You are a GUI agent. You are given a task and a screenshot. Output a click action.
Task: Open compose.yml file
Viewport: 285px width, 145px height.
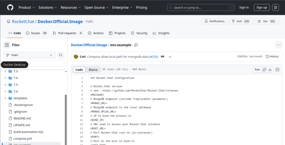click(x=23, y=139)
